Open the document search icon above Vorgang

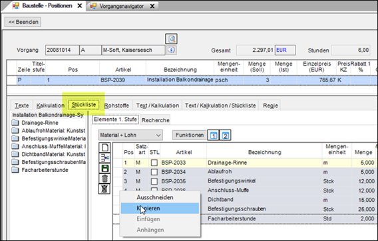pyautogui.click(x=172, y=39)
